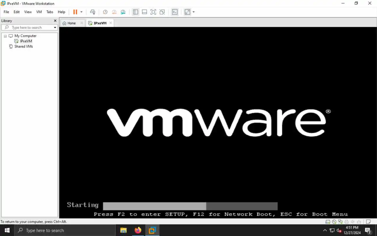Click the hard disk status icon
The image size is (377, 236).
(328, 222)
